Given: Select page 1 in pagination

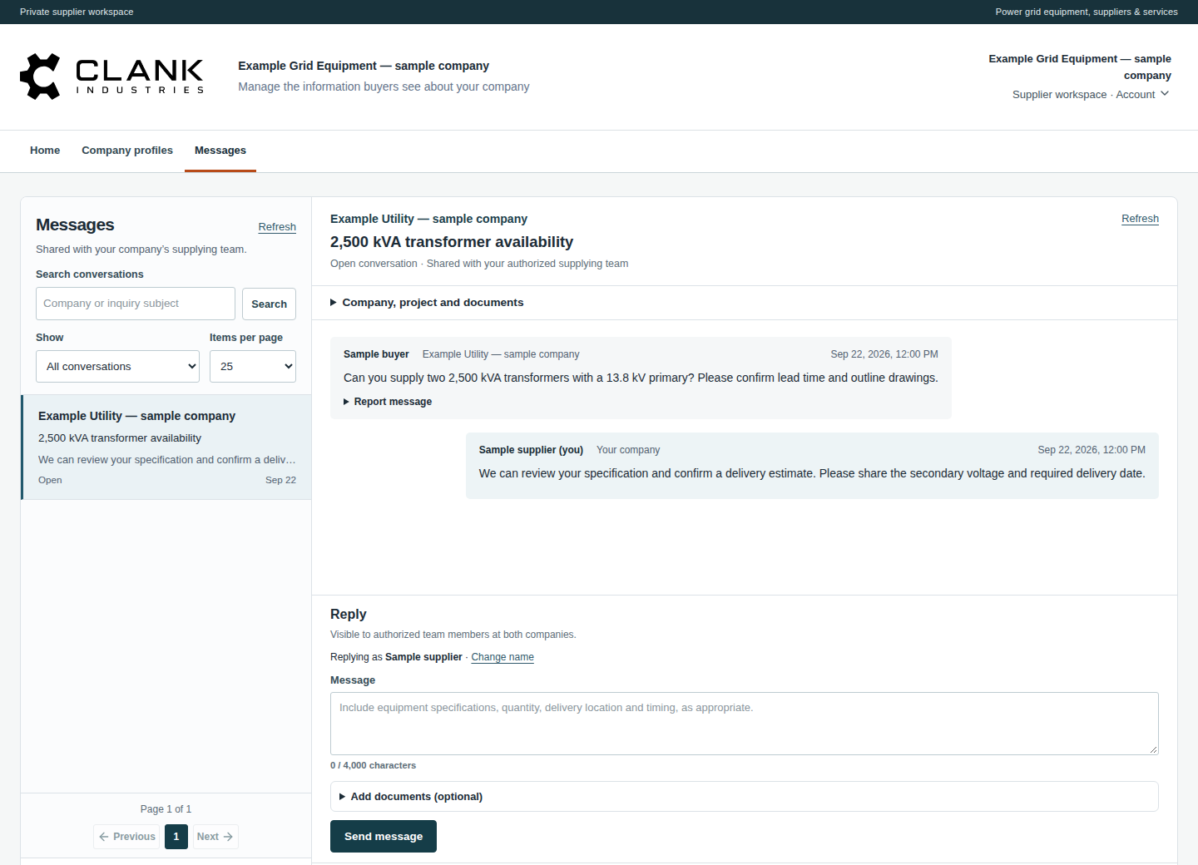Looking at the screenshot, I should 176,837.
